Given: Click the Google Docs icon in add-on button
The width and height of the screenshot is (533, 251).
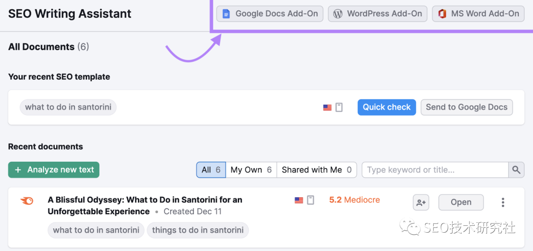Looking at the screenshot, I should click(x=227, y=14).
